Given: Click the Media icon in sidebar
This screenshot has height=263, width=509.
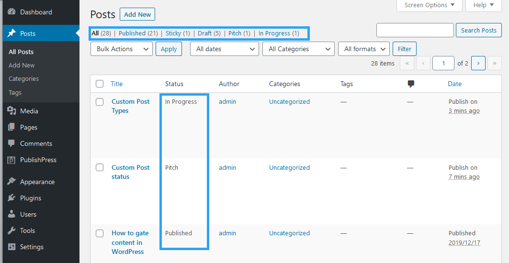Looking at the screenshot, I should pyautogui.click(x=11, y=111).
